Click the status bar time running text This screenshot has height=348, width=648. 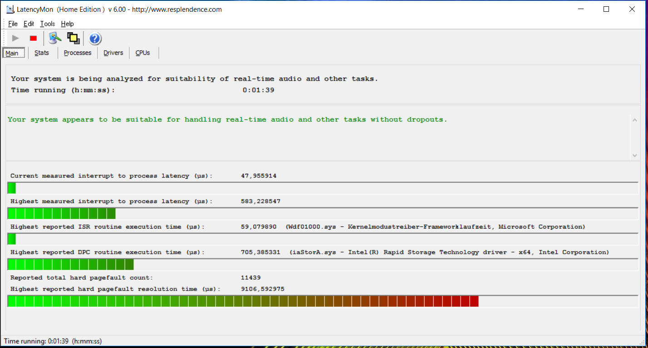click(x=53, y=341)
